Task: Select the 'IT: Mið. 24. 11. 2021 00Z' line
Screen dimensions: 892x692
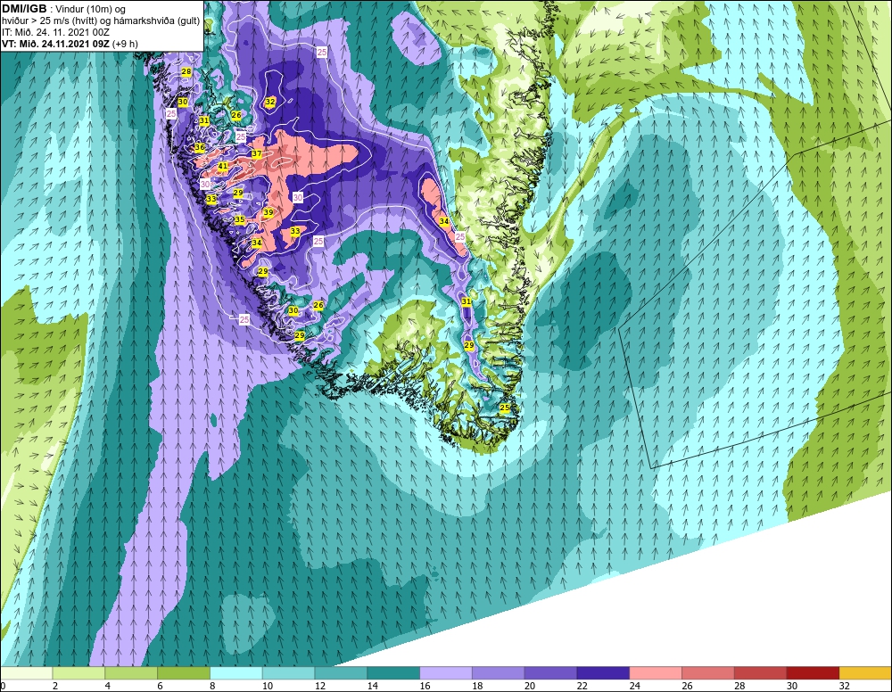Action: pyautogui.click(x=55, y=32)
